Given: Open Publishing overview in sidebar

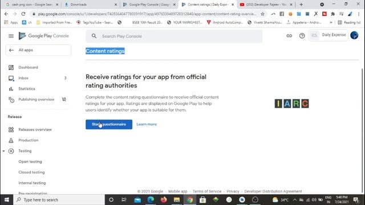Looking at the screenshot, I should pos(36,100).
